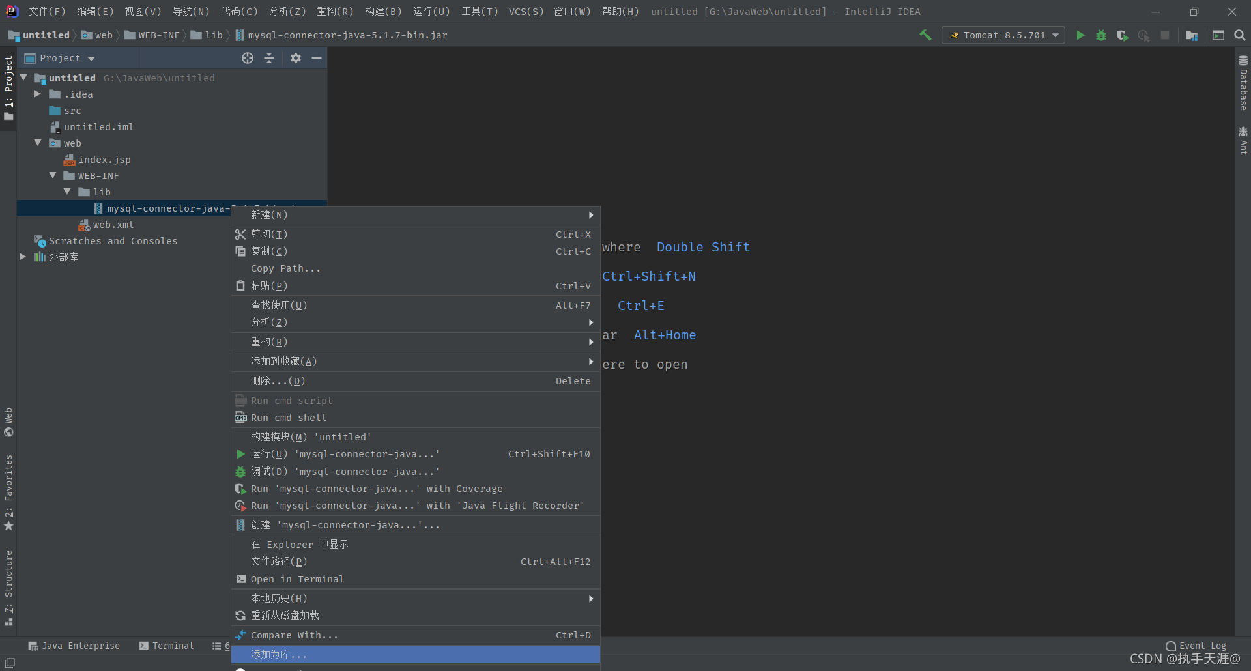Choose Run with 'Java Flight Recorder' entry
The width and height of the screenshot is (1251, 671).
[x=416, y=506]
